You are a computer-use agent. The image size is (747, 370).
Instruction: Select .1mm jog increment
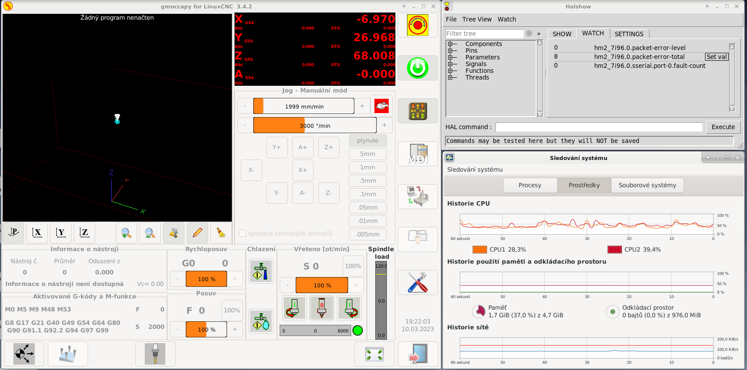[368, 194]
